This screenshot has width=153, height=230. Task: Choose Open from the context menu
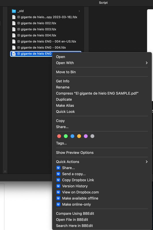(61, 57)
